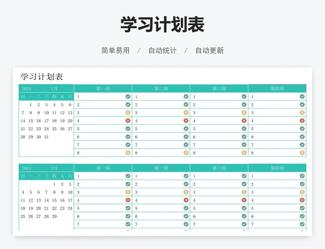Image resolution: width=325 pixels, height=249 pixels.
Task: Select date 1 in the January calendar
Action: [x=30, y=105]
